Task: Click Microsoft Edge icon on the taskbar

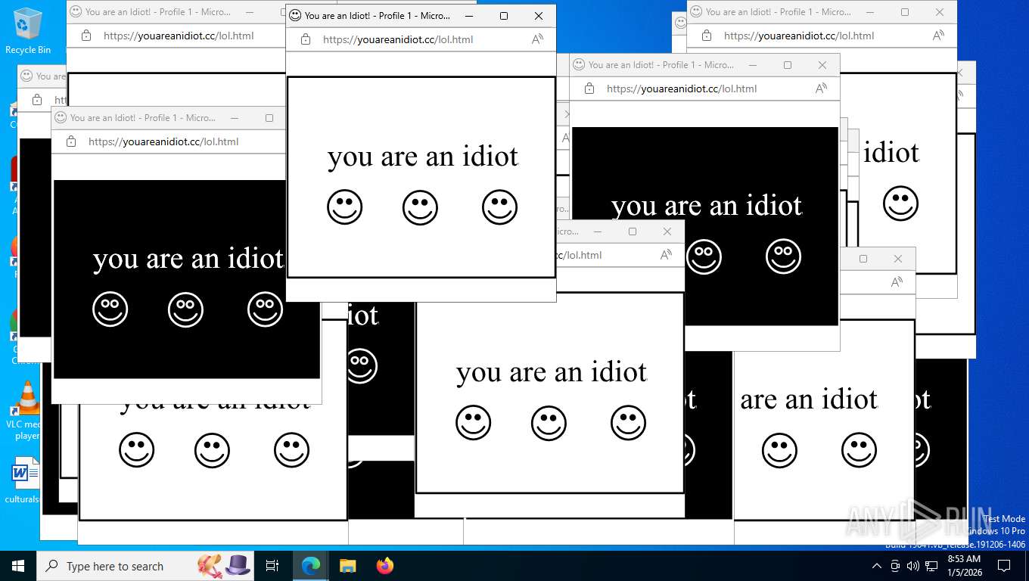Action: click(x=311, y=566)
